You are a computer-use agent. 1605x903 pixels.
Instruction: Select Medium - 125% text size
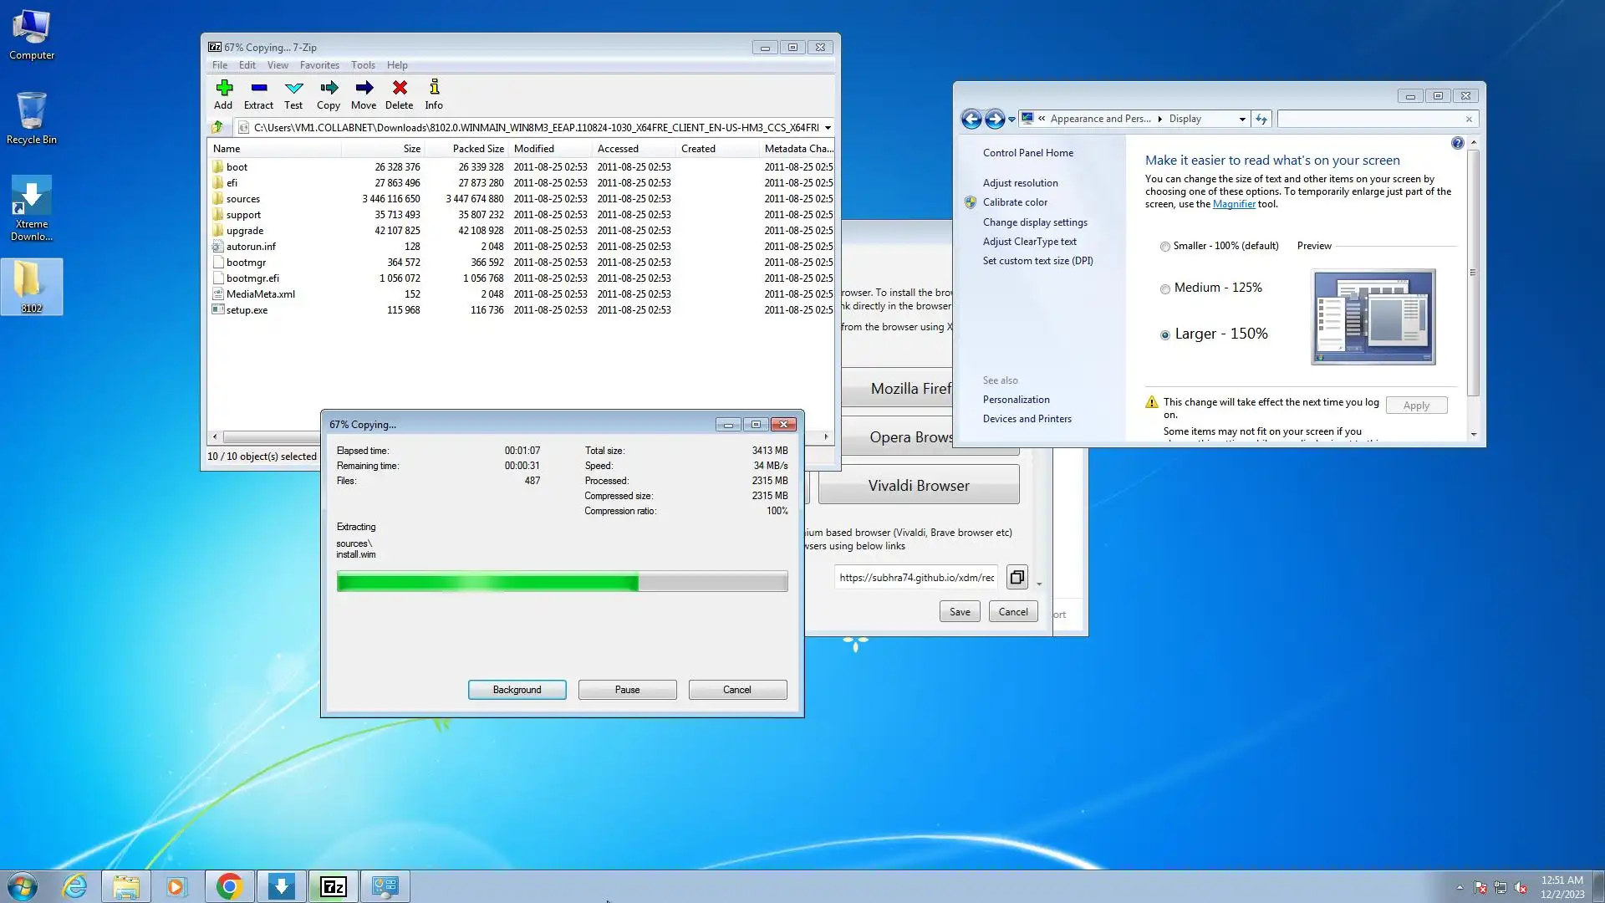(1164, 289)
